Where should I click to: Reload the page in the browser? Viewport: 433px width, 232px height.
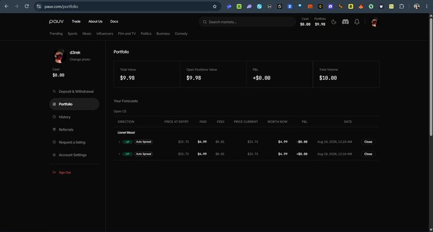pos(27,6)
